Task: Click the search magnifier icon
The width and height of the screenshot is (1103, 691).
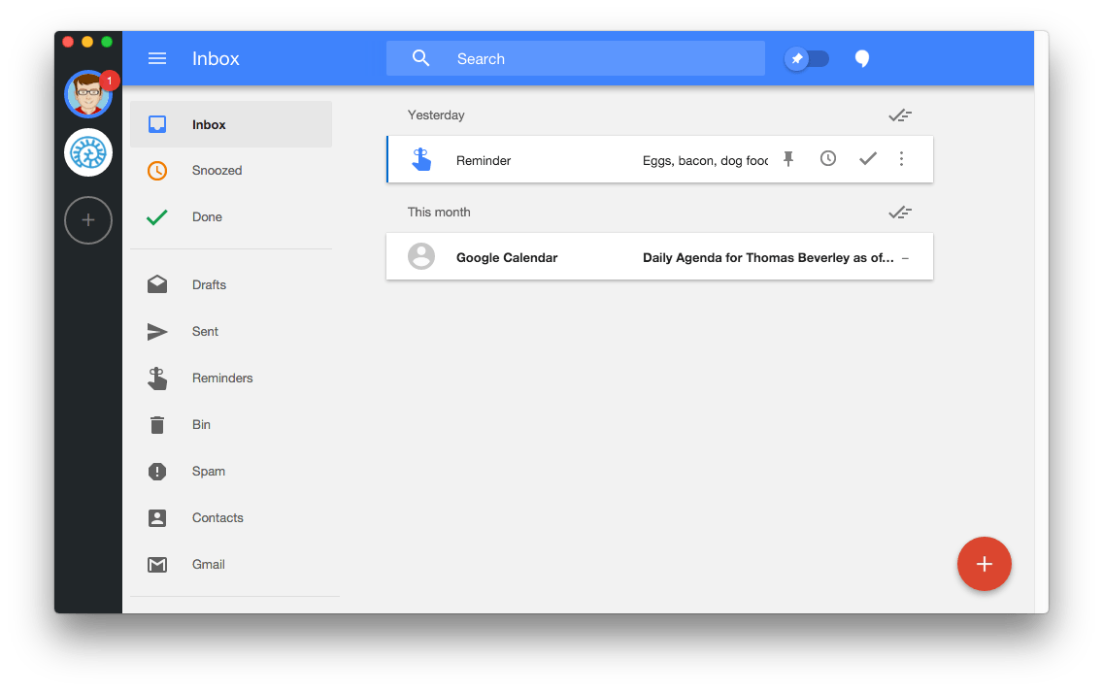Action: 420,58
